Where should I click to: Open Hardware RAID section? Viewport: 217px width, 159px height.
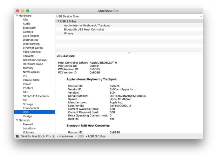coord(33,64)
